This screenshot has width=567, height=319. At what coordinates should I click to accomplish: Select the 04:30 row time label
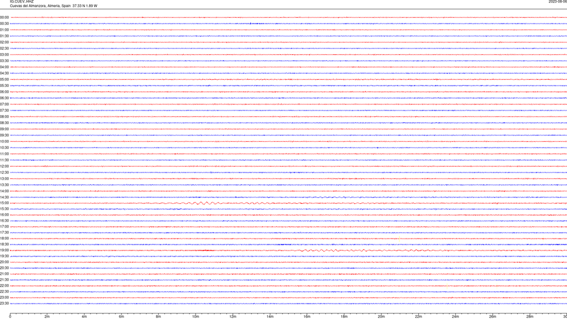click(4, 73)
